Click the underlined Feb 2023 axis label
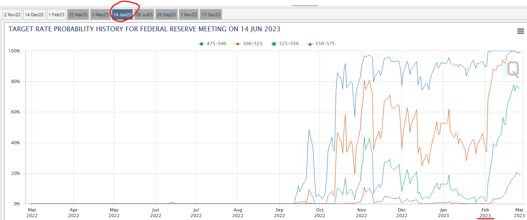This screenshot has height=220, width=527. (485, 212)
